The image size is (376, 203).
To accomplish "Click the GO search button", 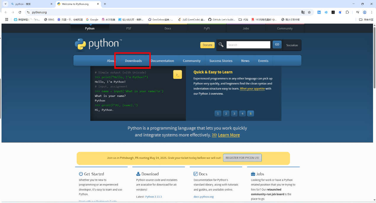I will (x=277, y=44).
